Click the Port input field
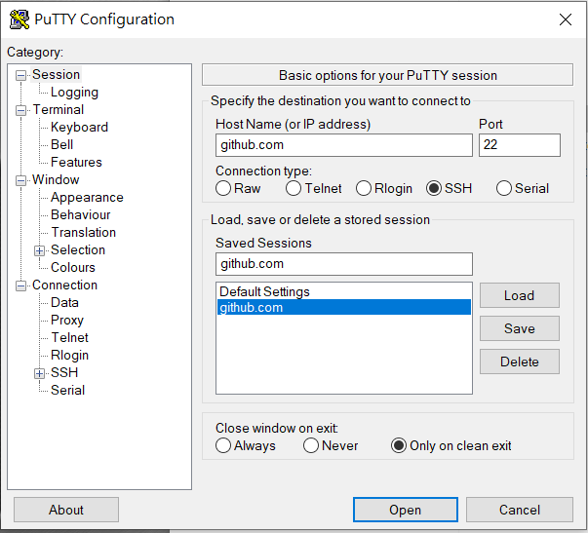The image size is (588, 533). [x=520, y=145]
